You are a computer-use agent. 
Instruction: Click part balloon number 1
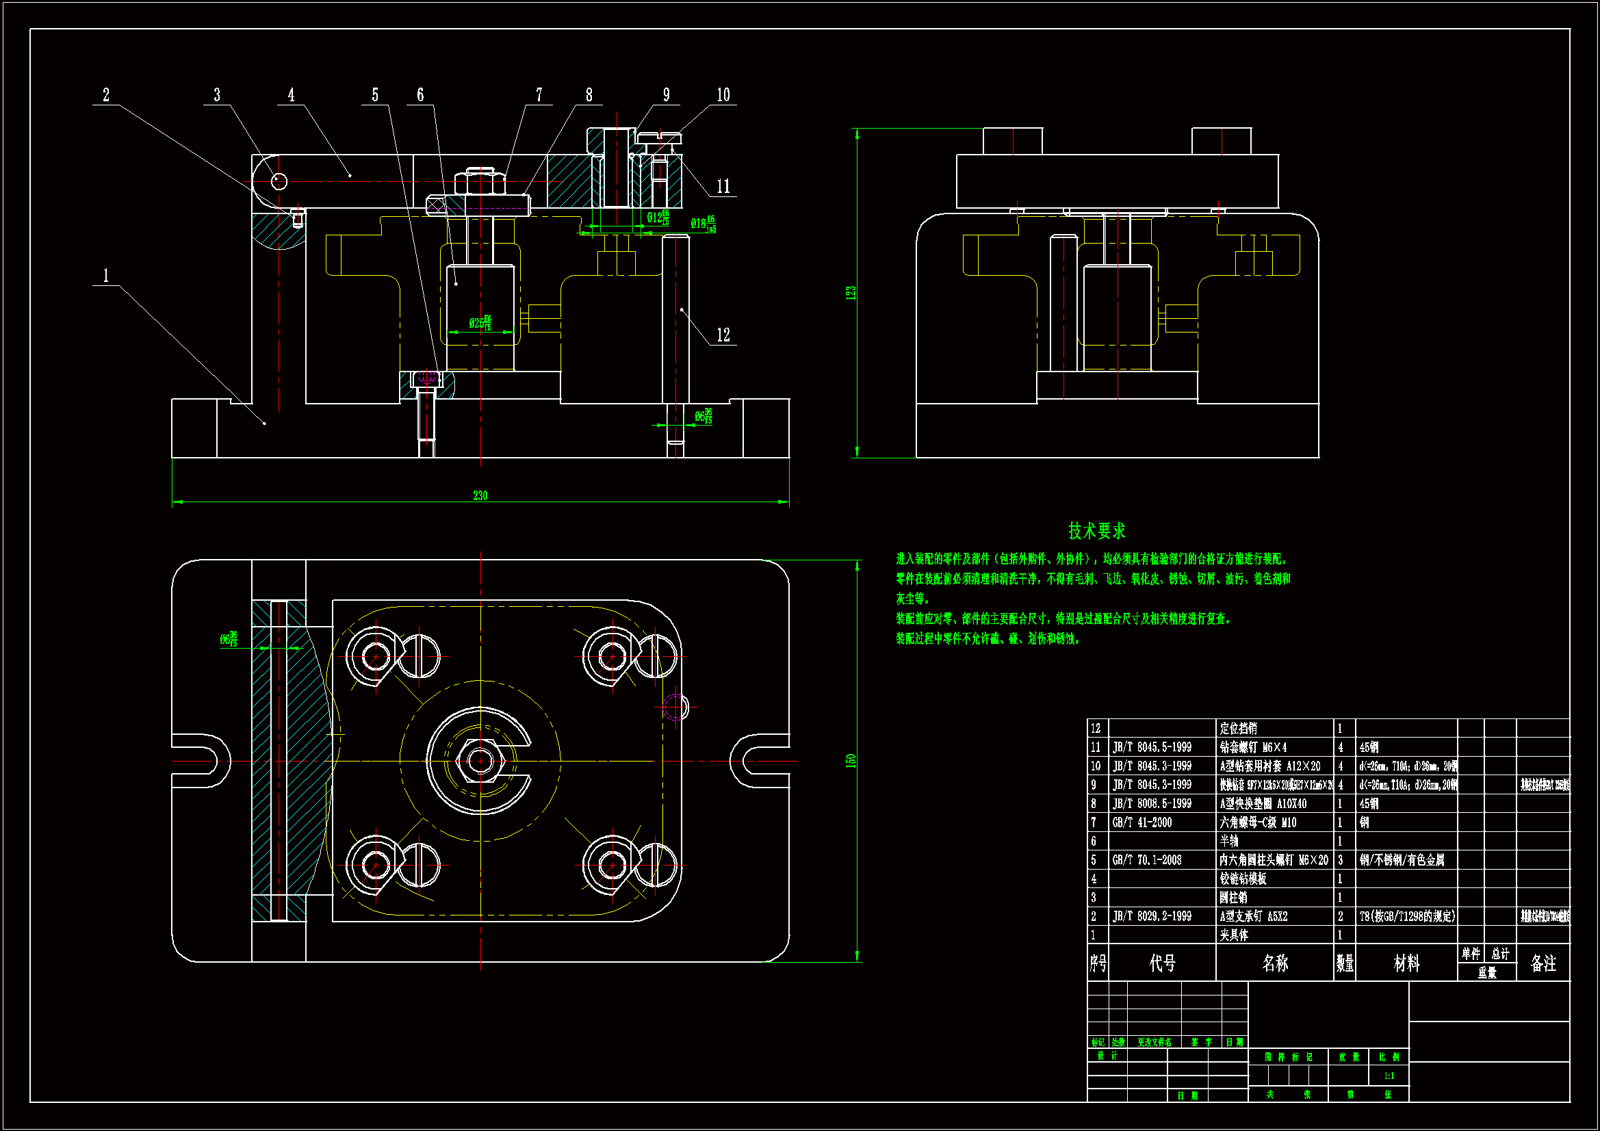106,276
